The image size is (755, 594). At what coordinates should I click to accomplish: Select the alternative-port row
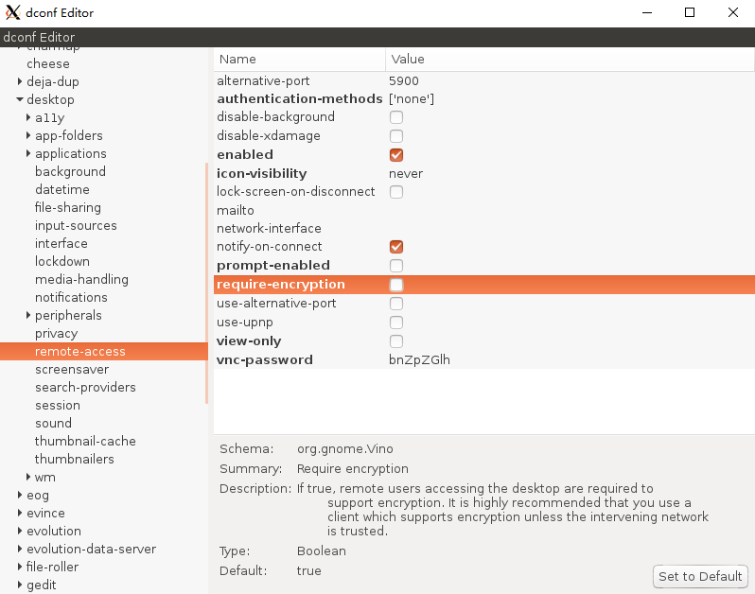(x=484, y=80)
